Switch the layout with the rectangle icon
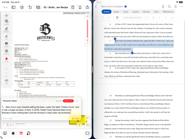This screenshot has height=139, width=185. (87, 133)
